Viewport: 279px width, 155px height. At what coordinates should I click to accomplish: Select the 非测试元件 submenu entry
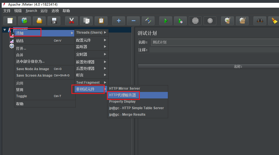tap(91, 89)
